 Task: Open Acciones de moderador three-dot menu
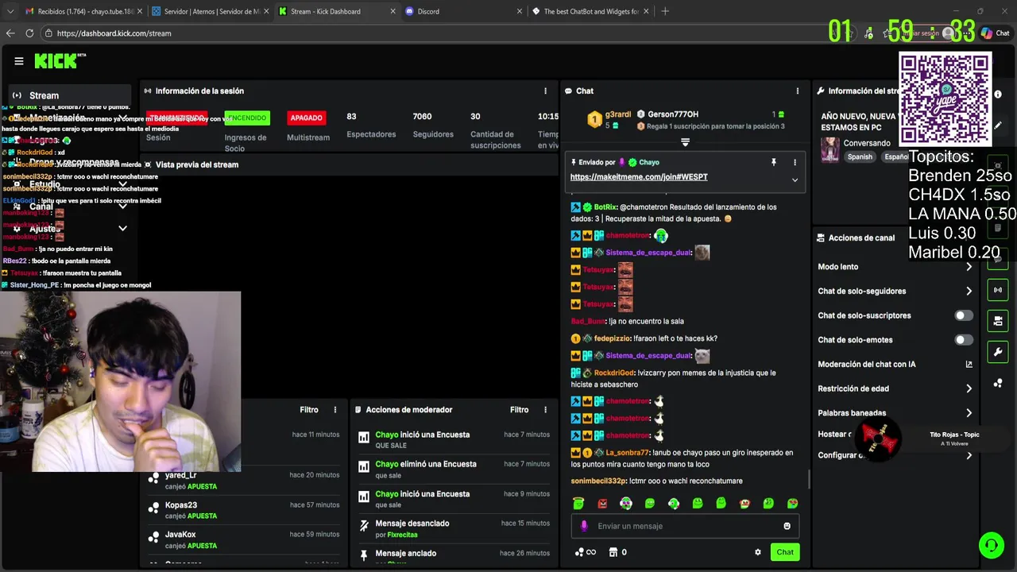coord(545,410)
